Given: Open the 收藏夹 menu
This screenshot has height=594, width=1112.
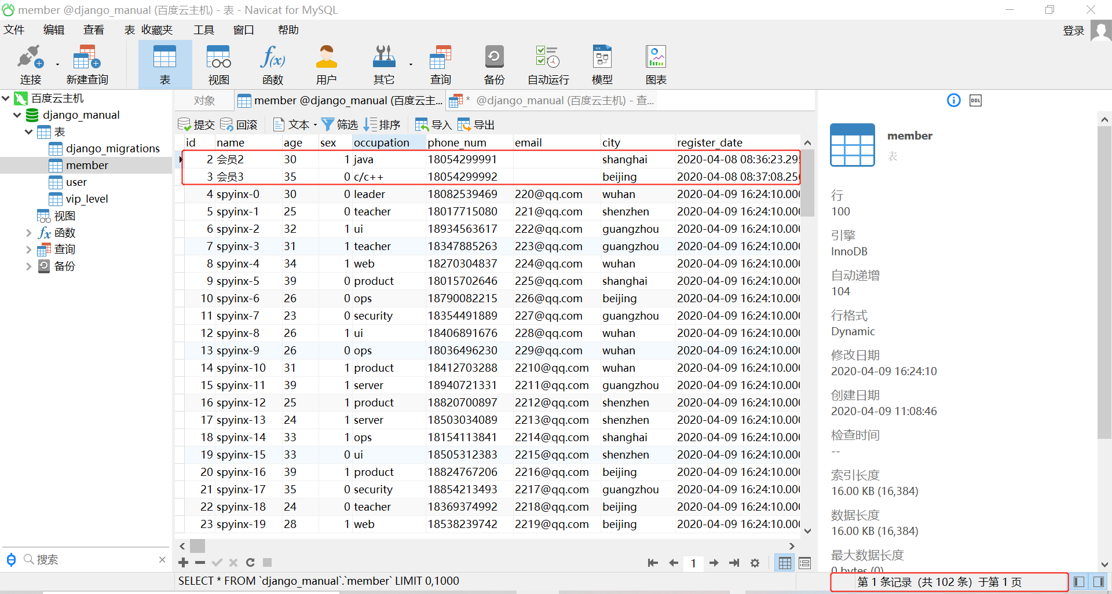Looking at the screenshot, I should (157, 30).
